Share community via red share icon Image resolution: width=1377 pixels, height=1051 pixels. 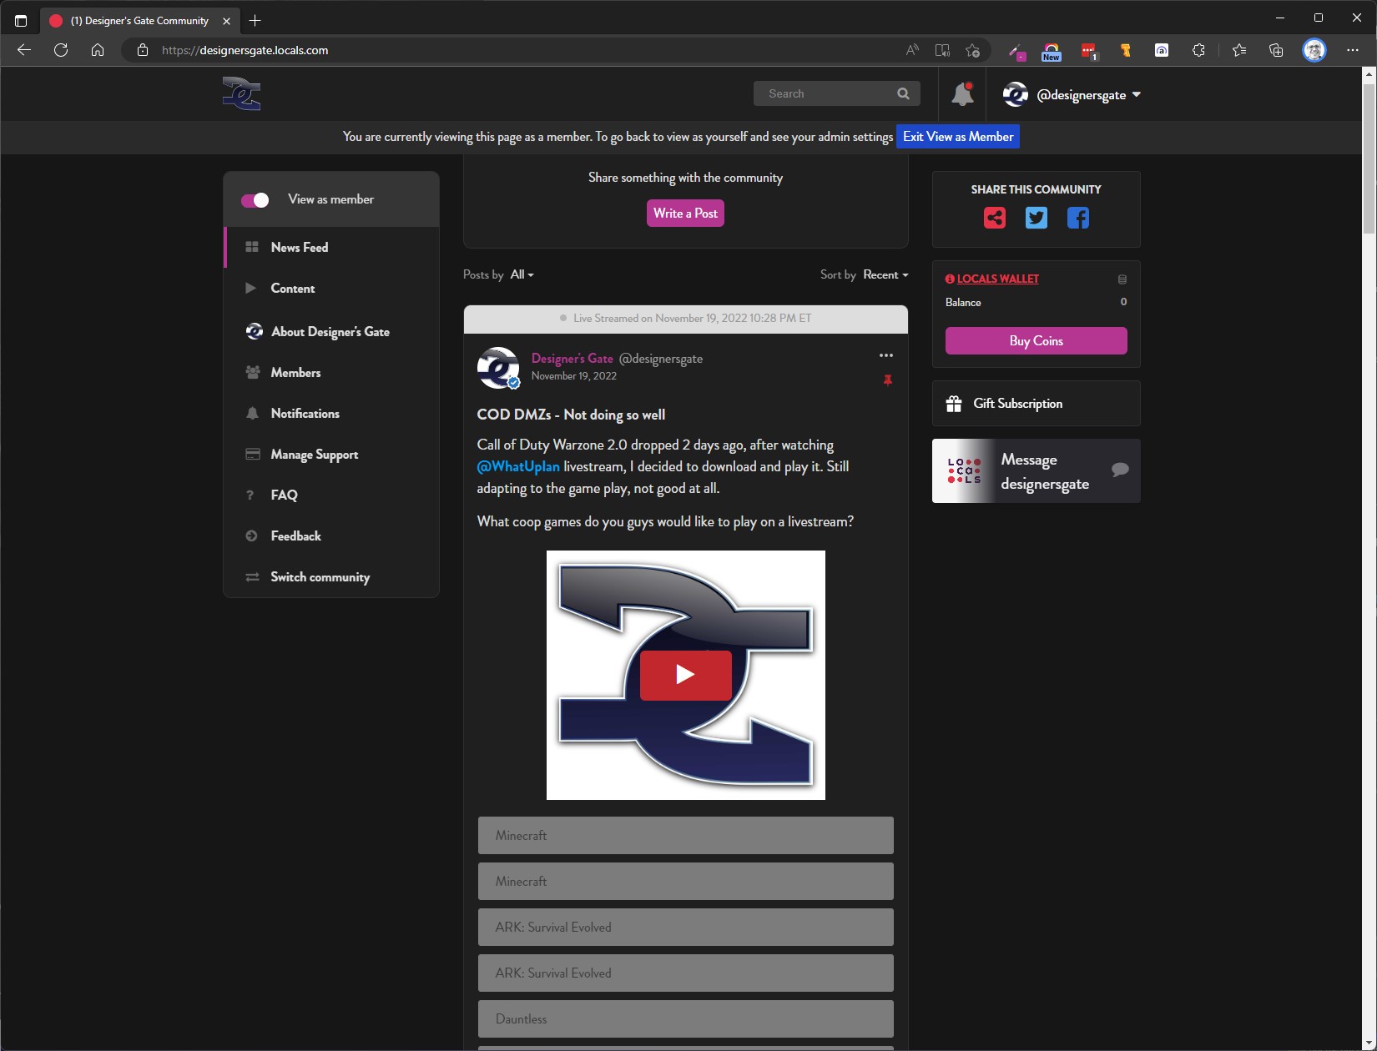pyautogui.click(x=994, y=219)
